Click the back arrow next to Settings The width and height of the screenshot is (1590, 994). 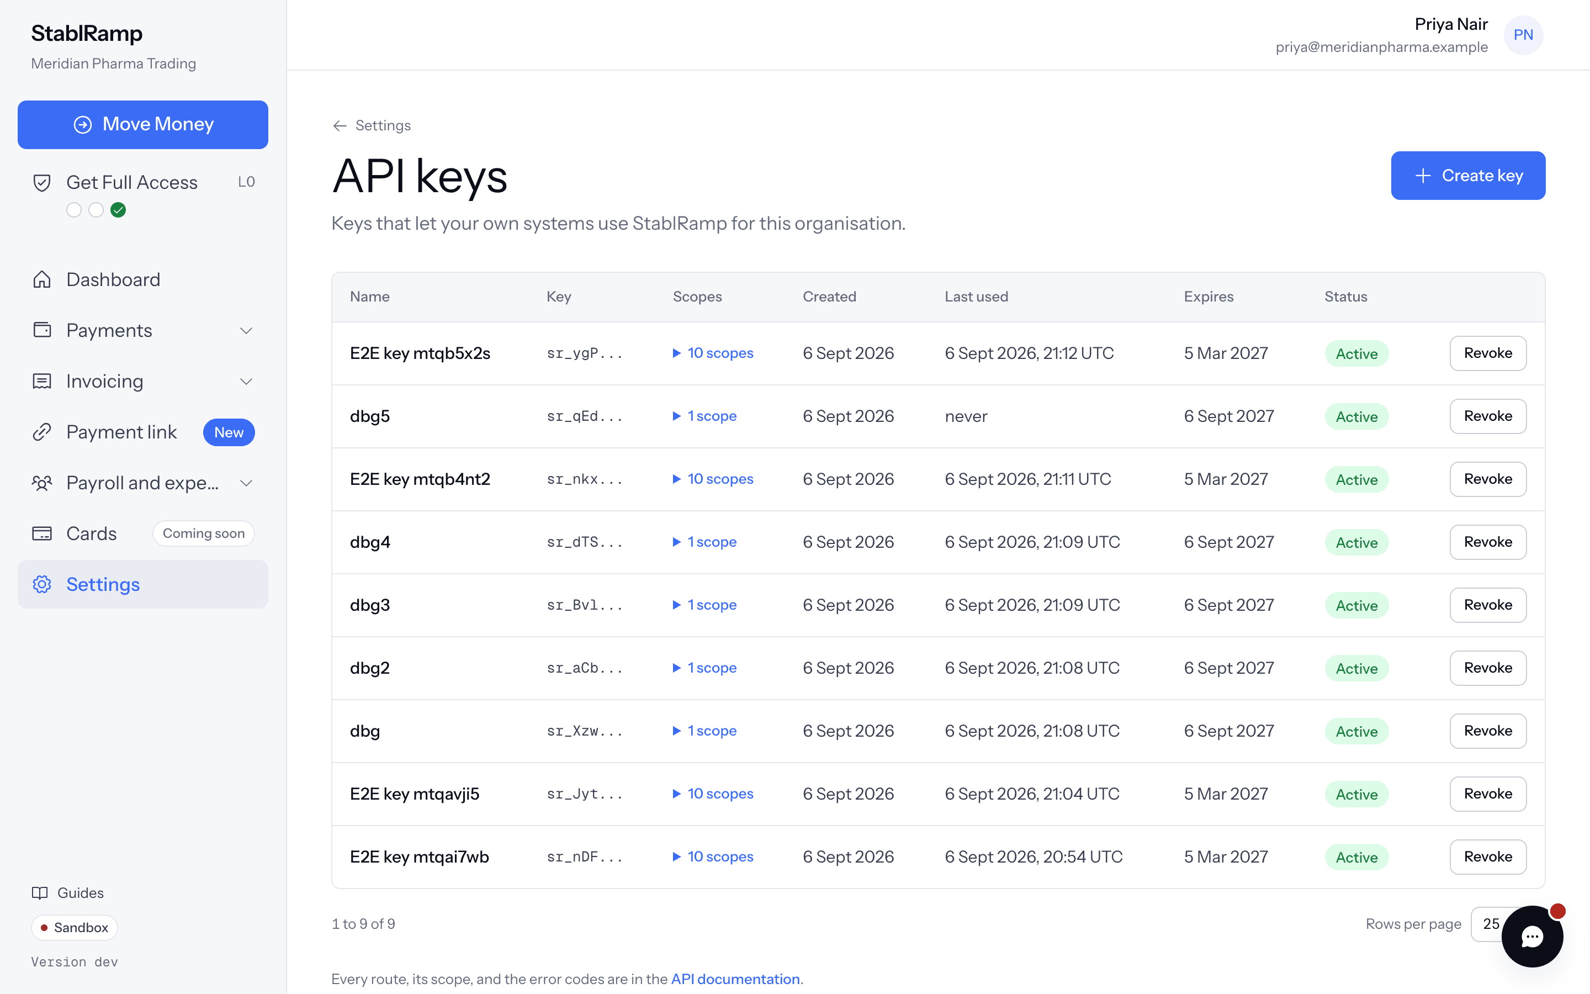pyautogui.click(x=340, y=125)
